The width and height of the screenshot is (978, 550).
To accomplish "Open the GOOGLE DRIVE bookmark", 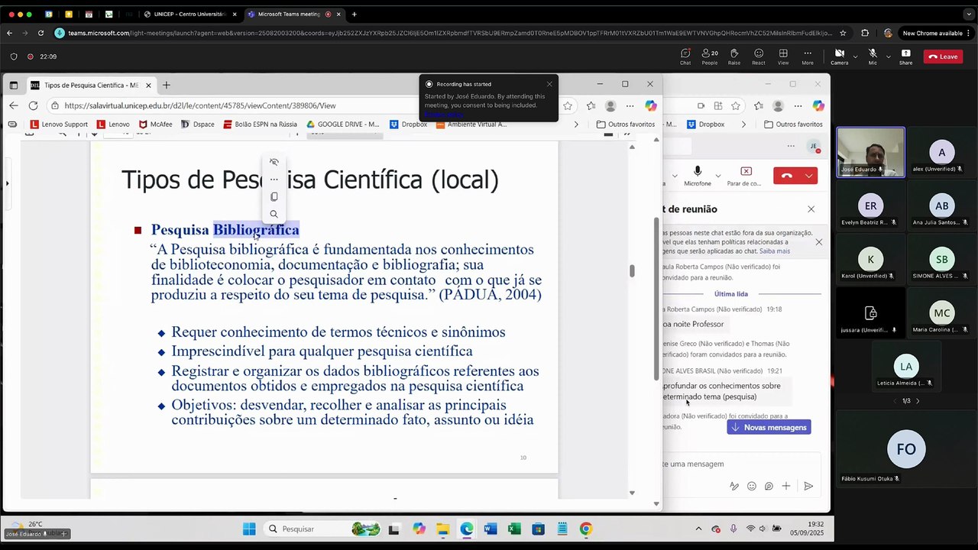I will 343,124.
